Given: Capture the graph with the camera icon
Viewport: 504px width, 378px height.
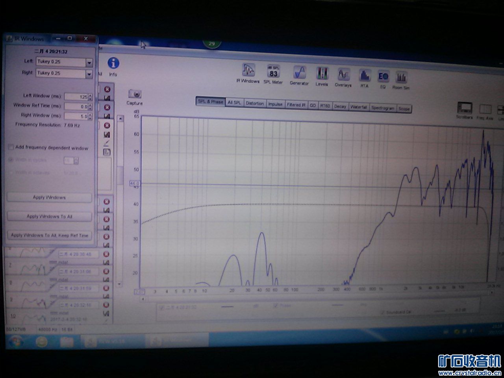Looking at the screenshot, I should 135,94.
